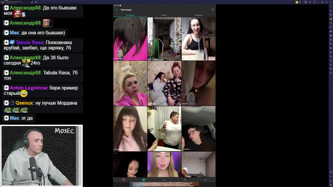Image resolution: width=333 pixels, height=187 pixels.
Task: Click BlueStacks sidebar media folder icon
Action: (331, 48)
